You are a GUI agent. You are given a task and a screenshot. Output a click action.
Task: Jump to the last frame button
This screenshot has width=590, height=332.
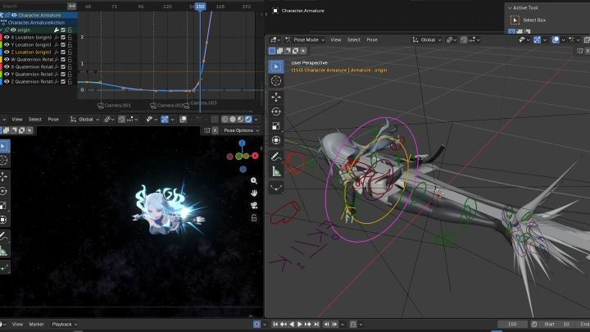[x=316, y=324]
